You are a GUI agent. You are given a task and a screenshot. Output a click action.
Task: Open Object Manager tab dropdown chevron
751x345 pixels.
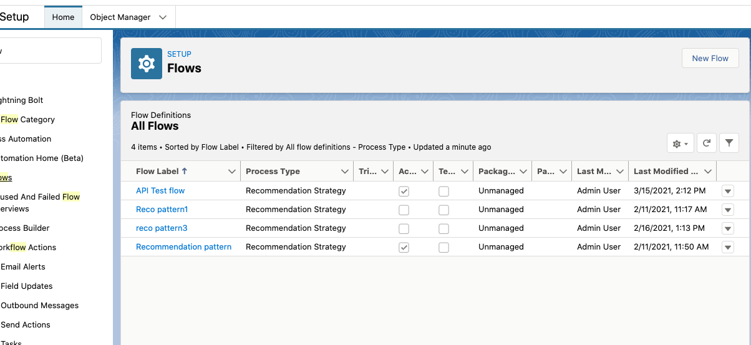[163, 17]
